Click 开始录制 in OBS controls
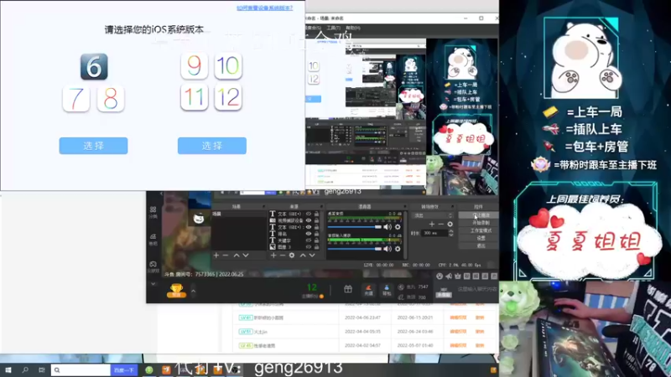The height and width of the screenshot is (377, 671). coord(479,223)
